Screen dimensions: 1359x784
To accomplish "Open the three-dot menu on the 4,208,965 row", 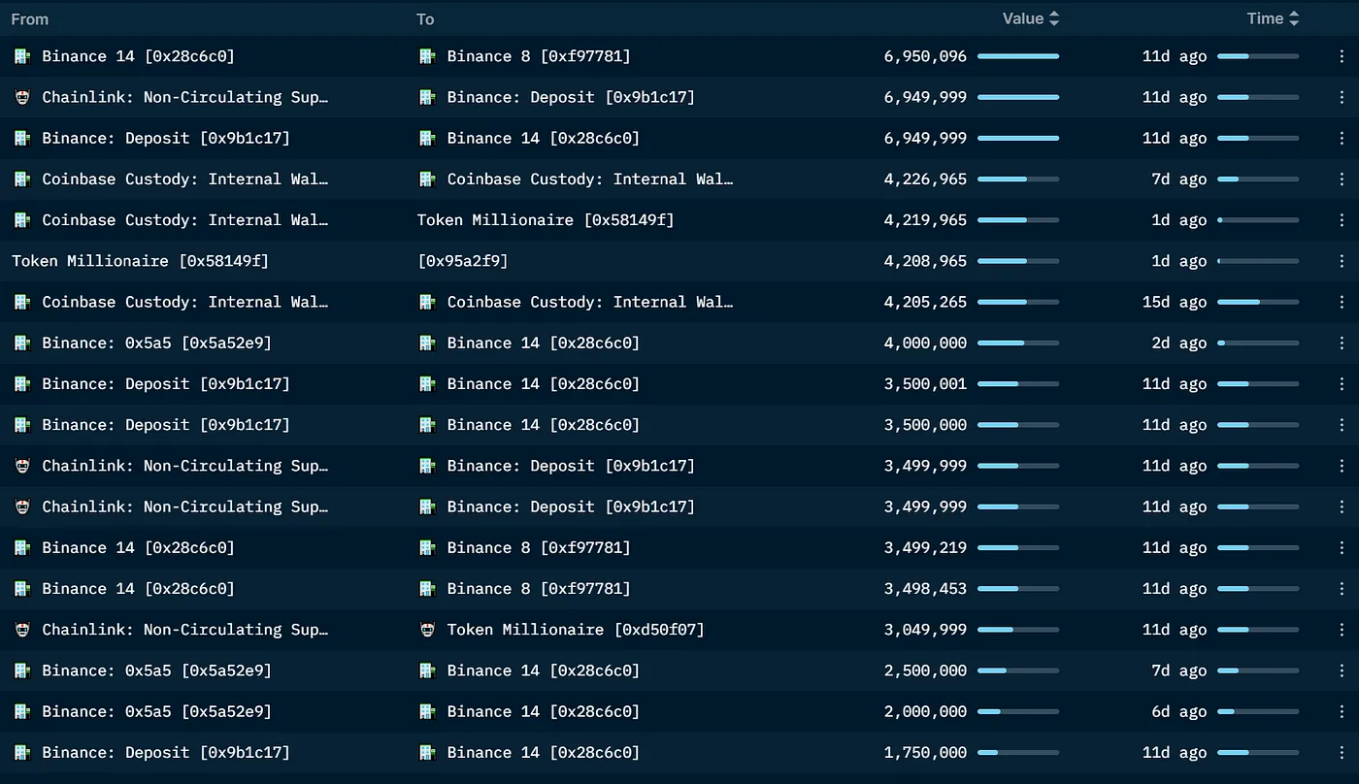I will [1342, 261].
